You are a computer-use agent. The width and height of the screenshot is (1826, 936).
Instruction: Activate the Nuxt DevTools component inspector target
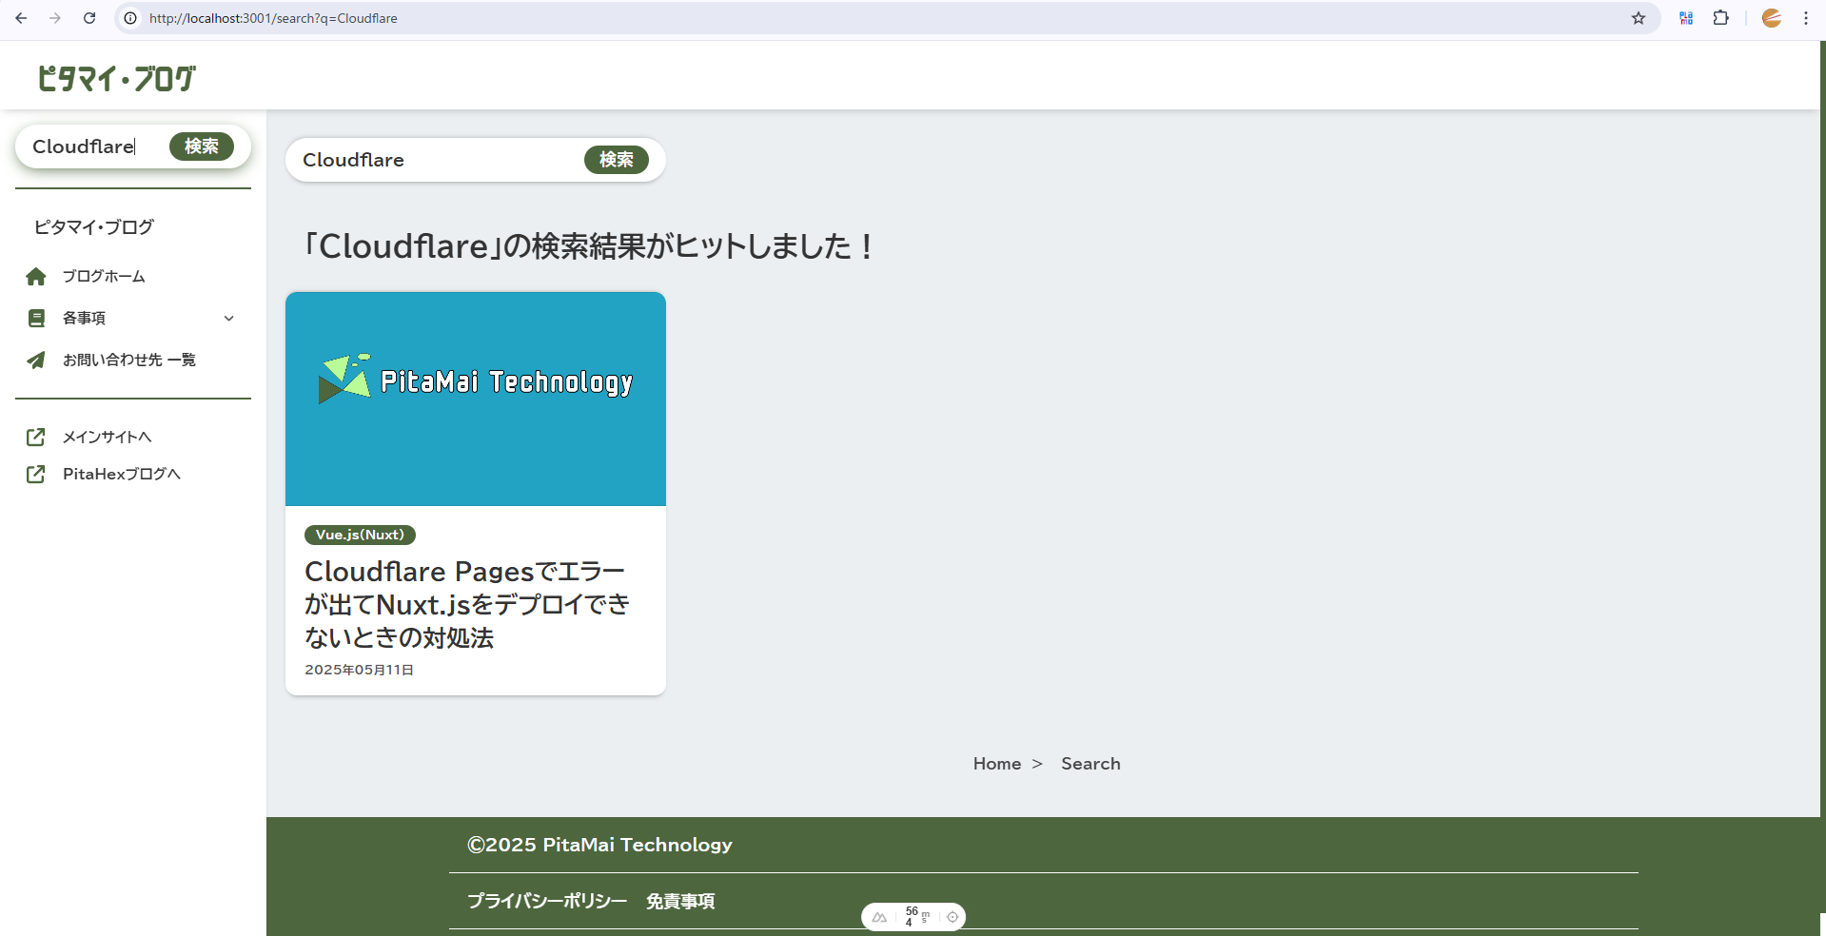point(952,917)
